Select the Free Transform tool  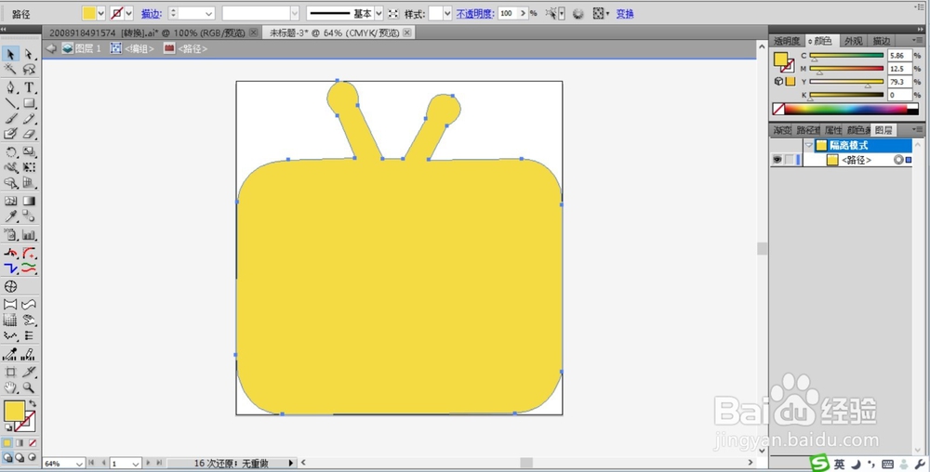coord(29,167)
